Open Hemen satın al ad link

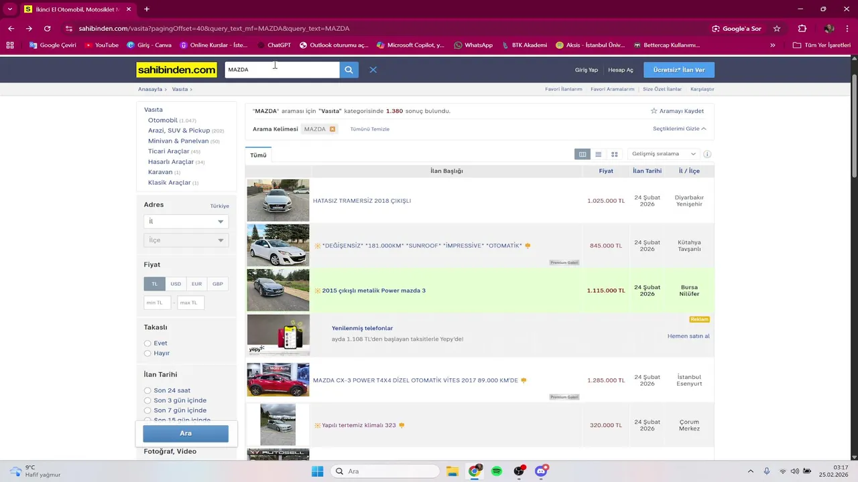[688, 336]
